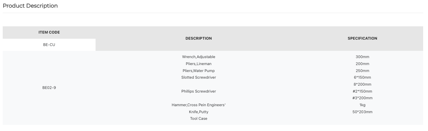Select the Pliers,Water Pump entry

pos(199,71)
